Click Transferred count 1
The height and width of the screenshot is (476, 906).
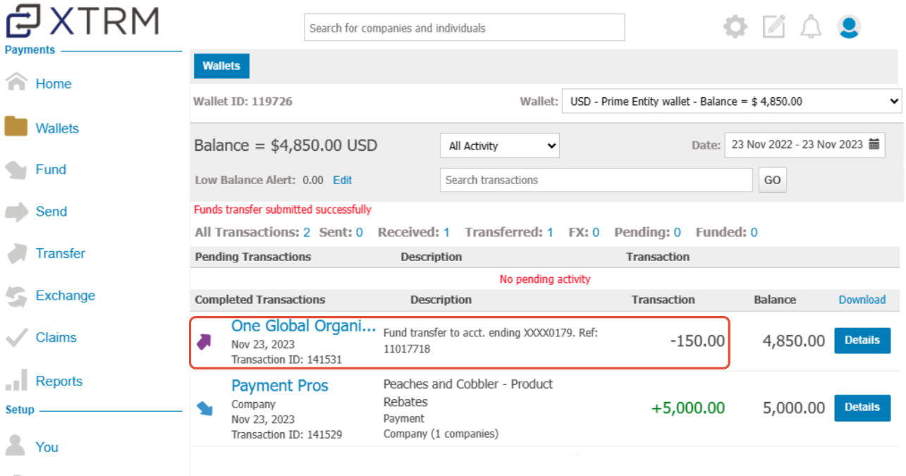550,232
